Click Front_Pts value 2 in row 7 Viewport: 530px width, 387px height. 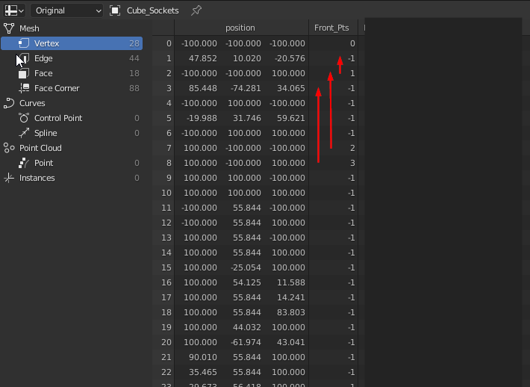352,148
